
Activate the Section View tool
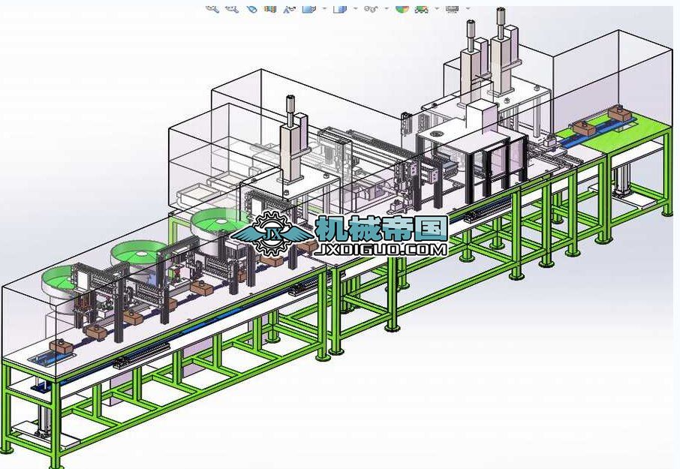270,8
